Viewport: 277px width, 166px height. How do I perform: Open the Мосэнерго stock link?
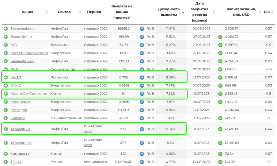[20, 102]
